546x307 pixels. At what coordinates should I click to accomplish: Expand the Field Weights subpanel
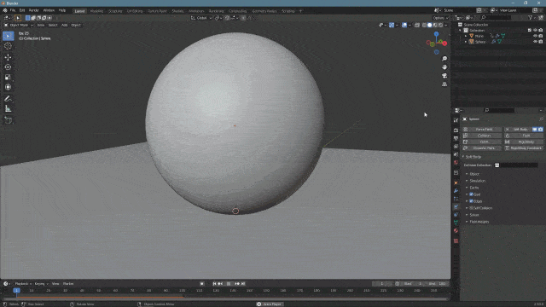coord(467,222)
